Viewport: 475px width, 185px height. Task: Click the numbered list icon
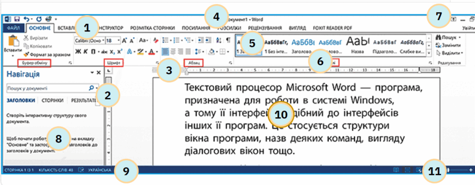[x=177, y=40]
